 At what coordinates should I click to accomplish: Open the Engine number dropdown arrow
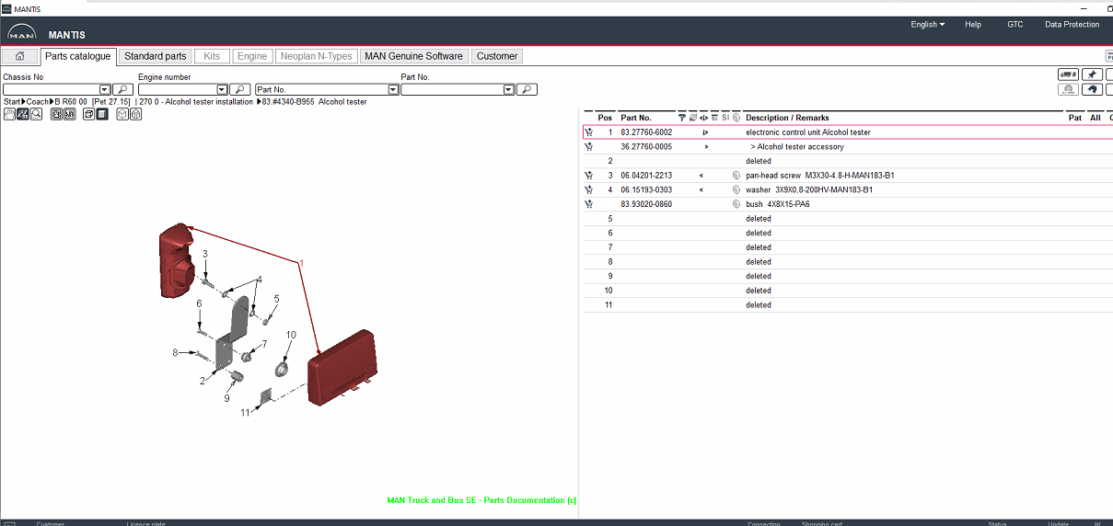click(x=222, y=89)
